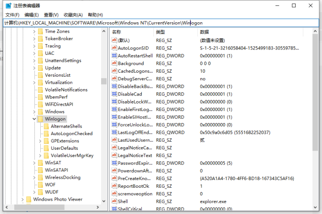Open the 收藏夹(A) menu
This screenshot has width=322, height=214.
click(73, 15)
